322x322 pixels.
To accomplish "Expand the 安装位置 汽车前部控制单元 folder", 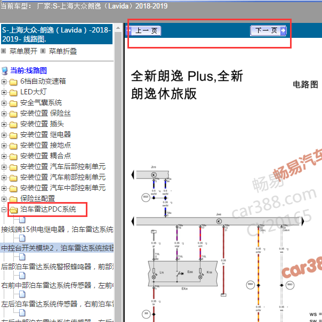I will coord(4,178).
